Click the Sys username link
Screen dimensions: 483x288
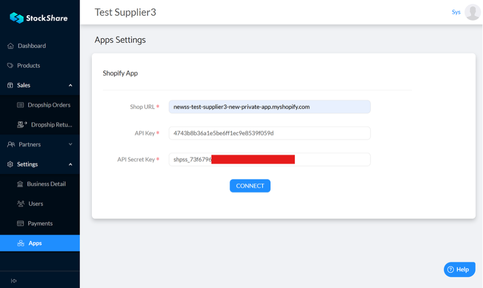[x=456, y=12]
